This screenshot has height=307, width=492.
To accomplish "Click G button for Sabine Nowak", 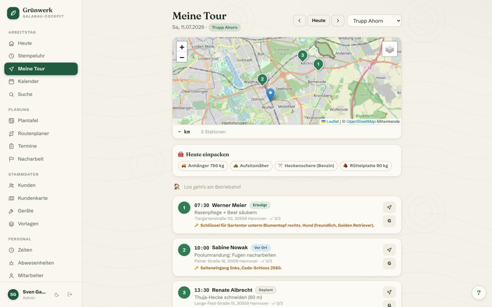I will click(389, 263).
